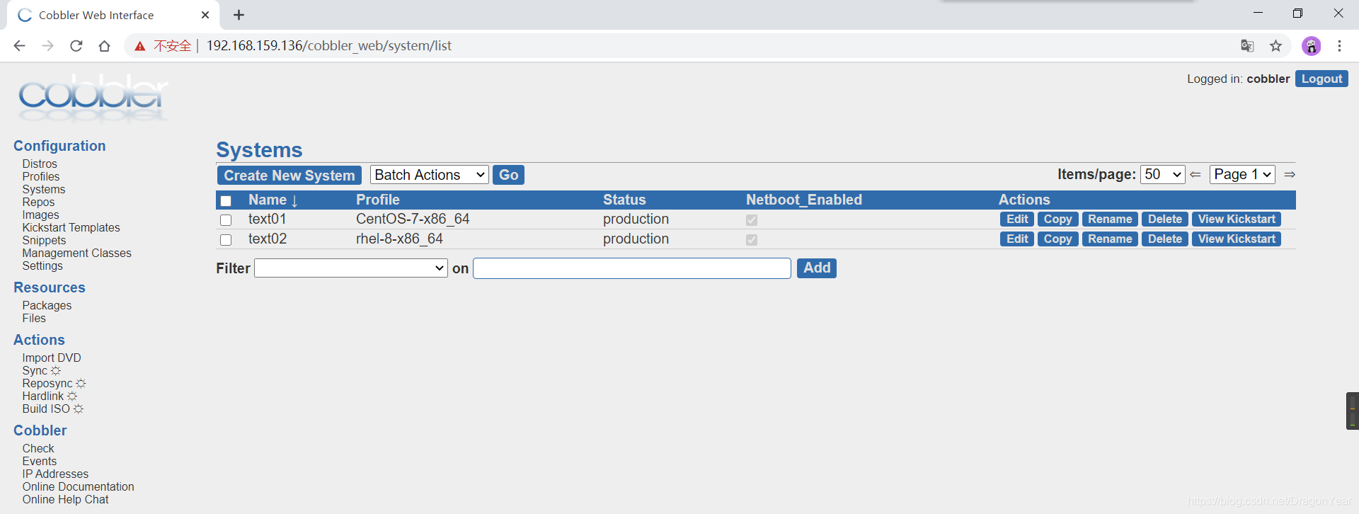Bookmark this page with star icon
Image resolution: width=1359 pixels, height=514 pixels.
coord(1275,46)
